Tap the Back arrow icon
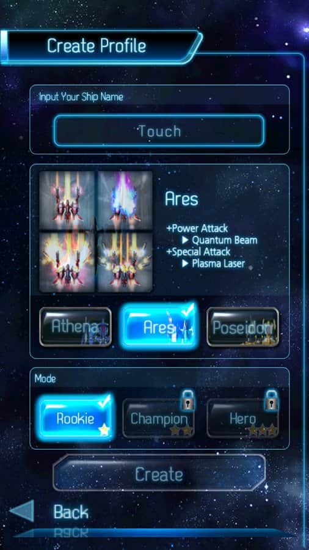 tap(22, 511)
